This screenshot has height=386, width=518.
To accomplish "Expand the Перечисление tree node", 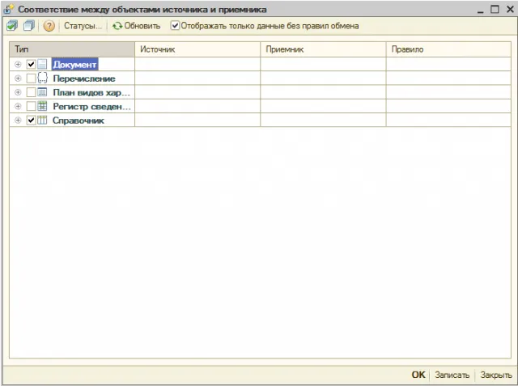I will [18, 78].
